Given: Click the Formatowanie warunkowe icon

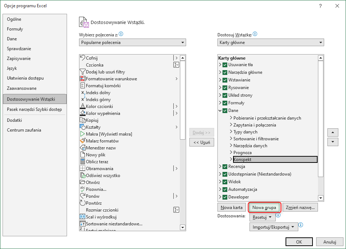Looking at the screenshot, I should click(x=82, y=79).
